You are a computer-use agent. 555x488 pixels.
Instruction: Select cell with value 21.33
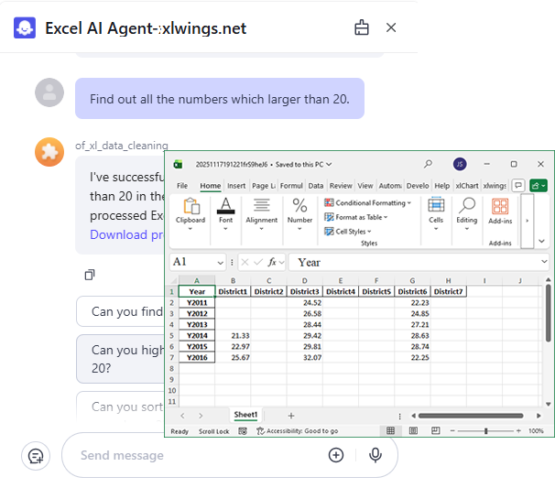pyautogui.click(x=233, y=335)
